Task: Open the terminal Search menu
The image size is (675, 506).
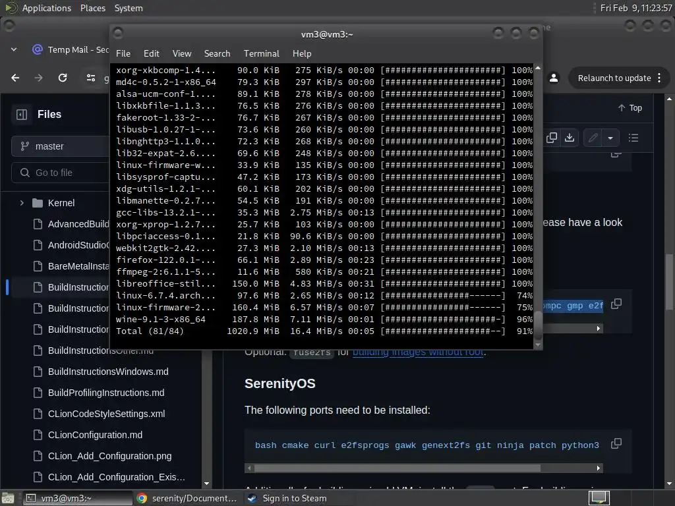Action: [217, 53]
